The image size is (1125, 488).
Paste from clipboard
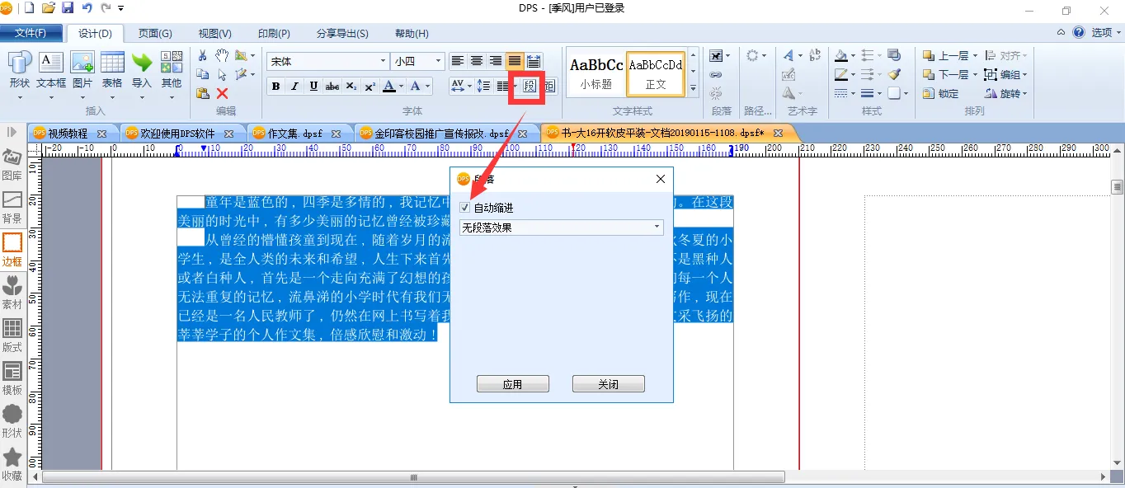pos(203,93)
